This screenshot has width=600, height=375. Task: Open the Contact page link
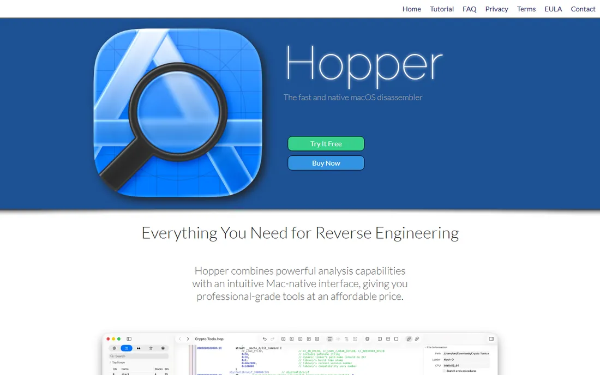point(583,9)
